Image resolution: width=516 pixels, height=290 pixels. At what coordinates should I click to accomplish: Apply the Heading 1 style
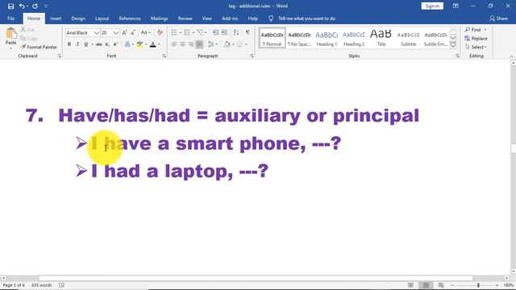click(327, 39)
